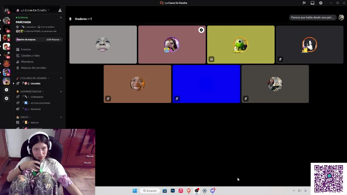The height and width of the screenshot is (195, 347).
Task: Click the taskbar Búsqueda search box
Action: (x=150, y=191)
